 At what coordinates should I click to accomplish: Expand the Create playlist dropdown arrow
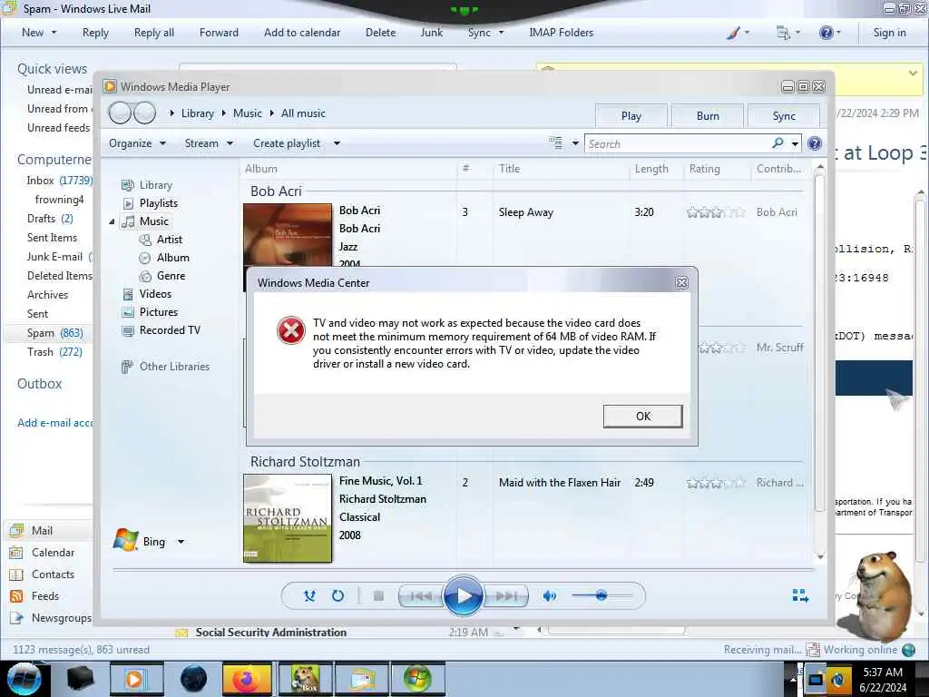(x=337, y=143)
